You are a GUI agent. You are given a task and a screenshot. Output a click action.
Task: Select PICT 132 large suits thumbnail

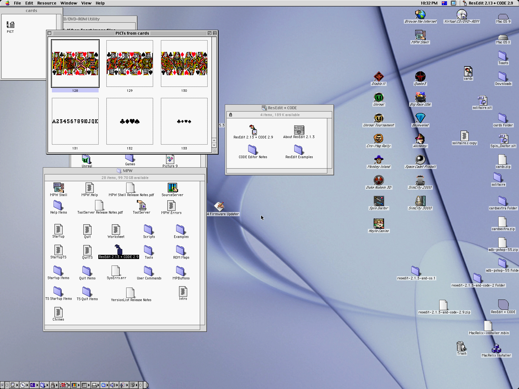[130, 121]
